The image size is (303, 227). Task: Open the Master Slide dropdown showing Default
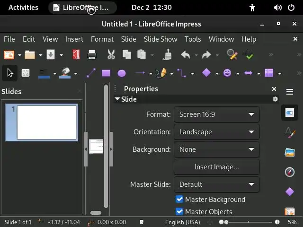coord(217,184)
